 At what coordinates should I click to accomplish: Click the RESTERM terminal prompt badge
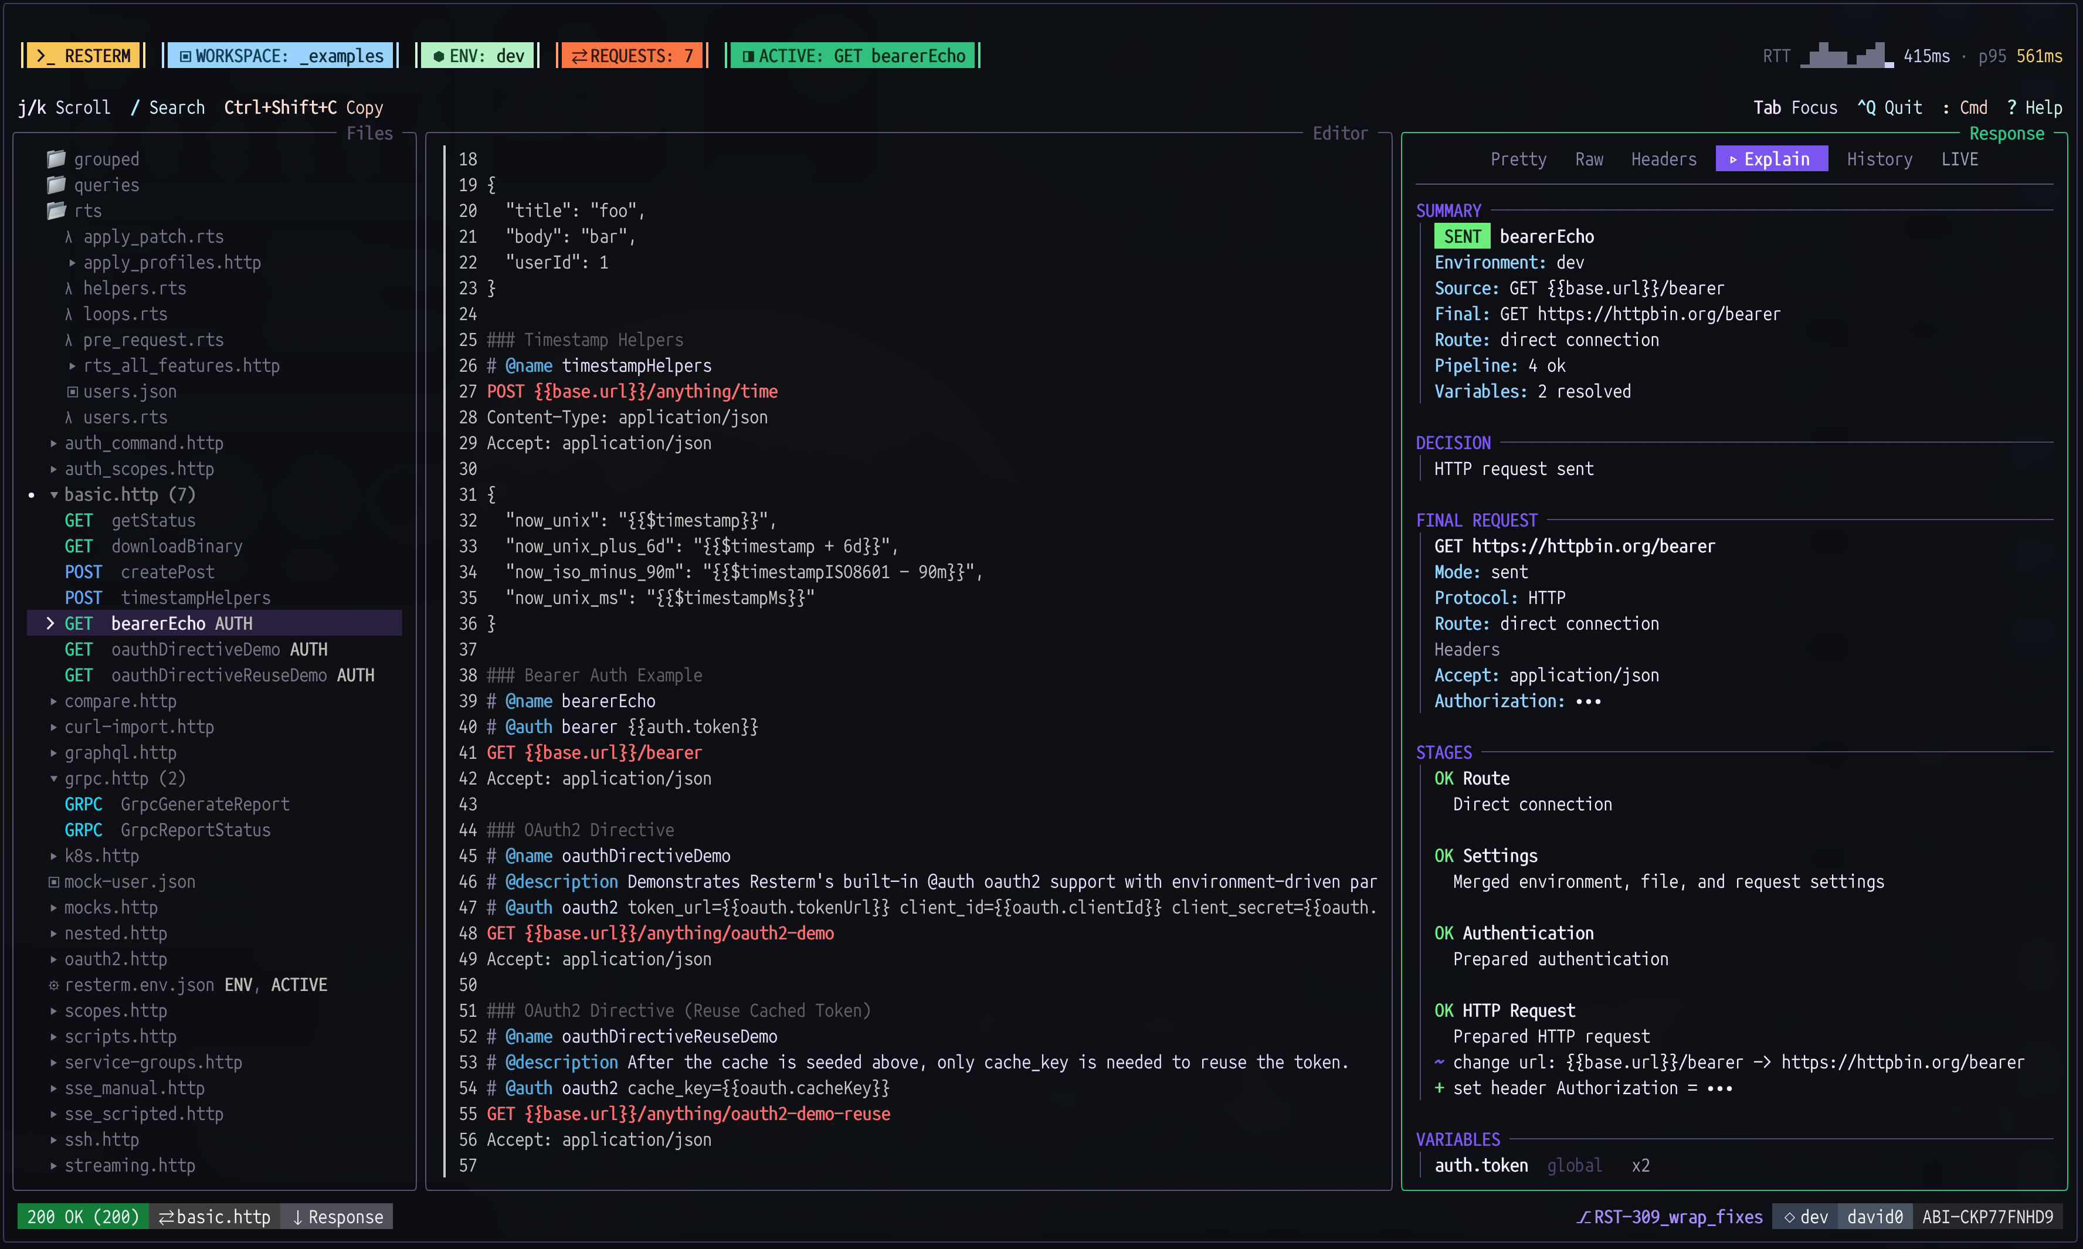click(83, 56)
